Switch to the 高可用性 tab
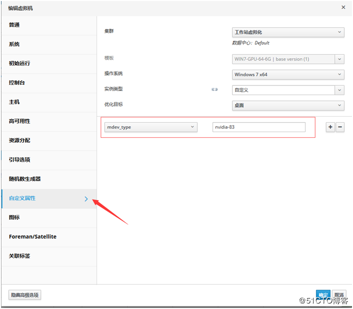 coord(49,122)
